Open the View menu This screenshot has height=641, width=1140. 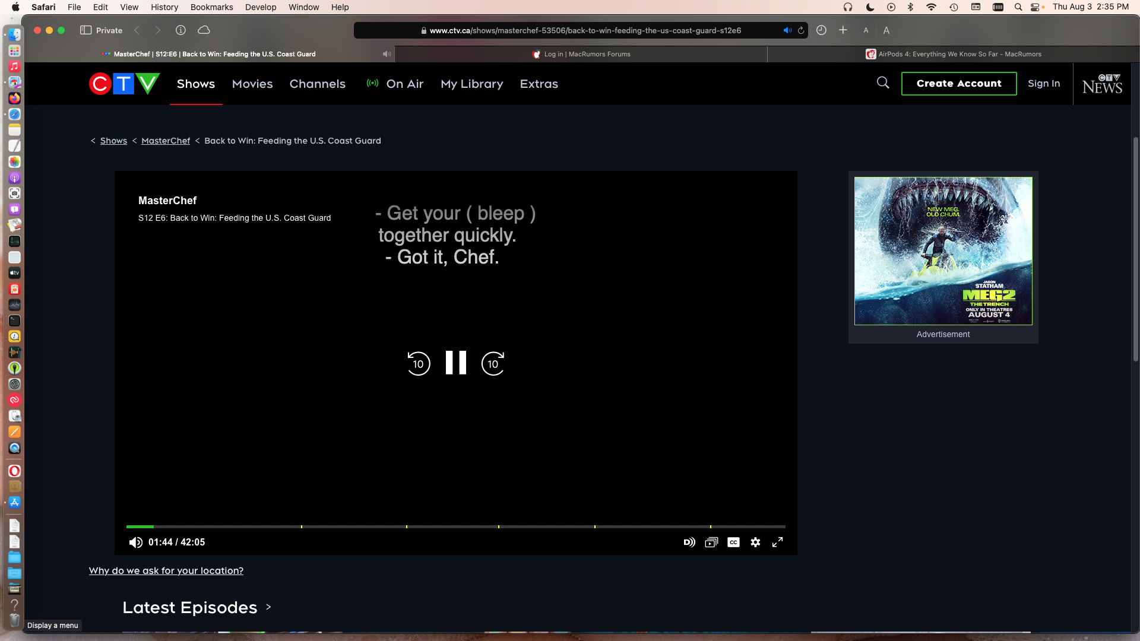(129, 7)
